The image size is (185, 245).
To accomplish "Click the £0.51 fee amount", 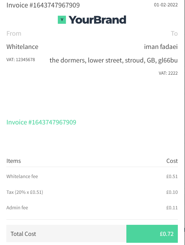I will (x=172, y=176).
